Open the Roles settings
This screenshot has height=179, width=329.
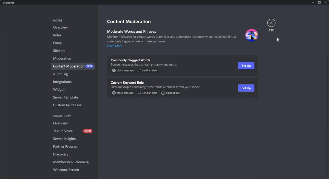57,35
